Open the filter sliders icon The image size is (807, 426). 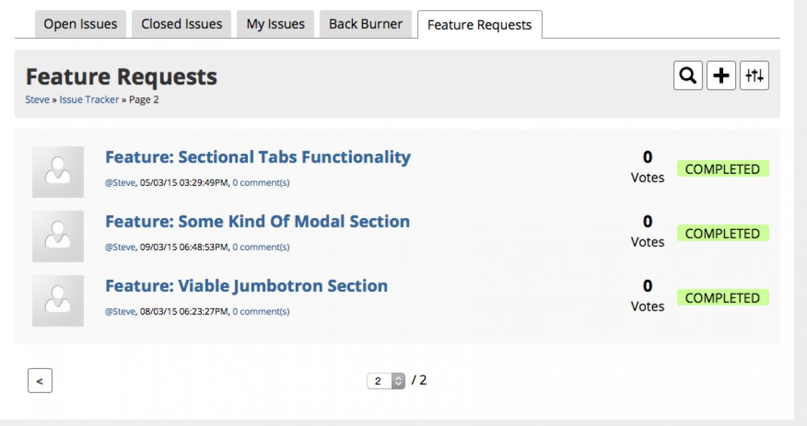(754, 76)
